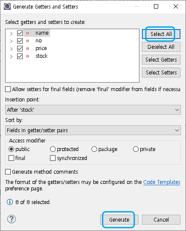186x231 pixels.
Task: Click the Generate button
Action: (x=119, y=219)
